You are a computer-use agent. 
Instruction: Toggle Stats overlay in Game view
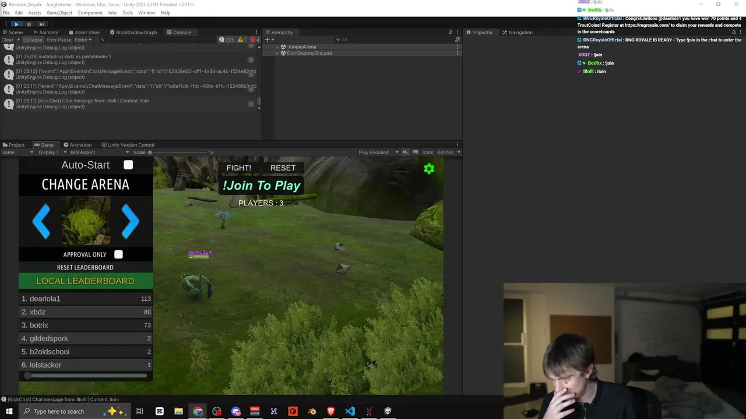pyautogui.click(x=427, y=152)
